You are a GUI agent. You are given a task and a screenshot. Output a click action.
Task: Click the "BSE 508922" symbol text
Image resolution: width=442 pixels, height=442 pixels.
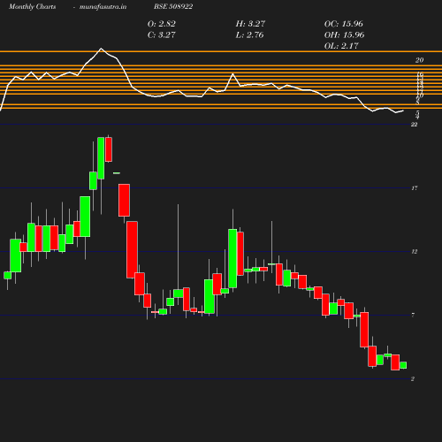(173, 6)
